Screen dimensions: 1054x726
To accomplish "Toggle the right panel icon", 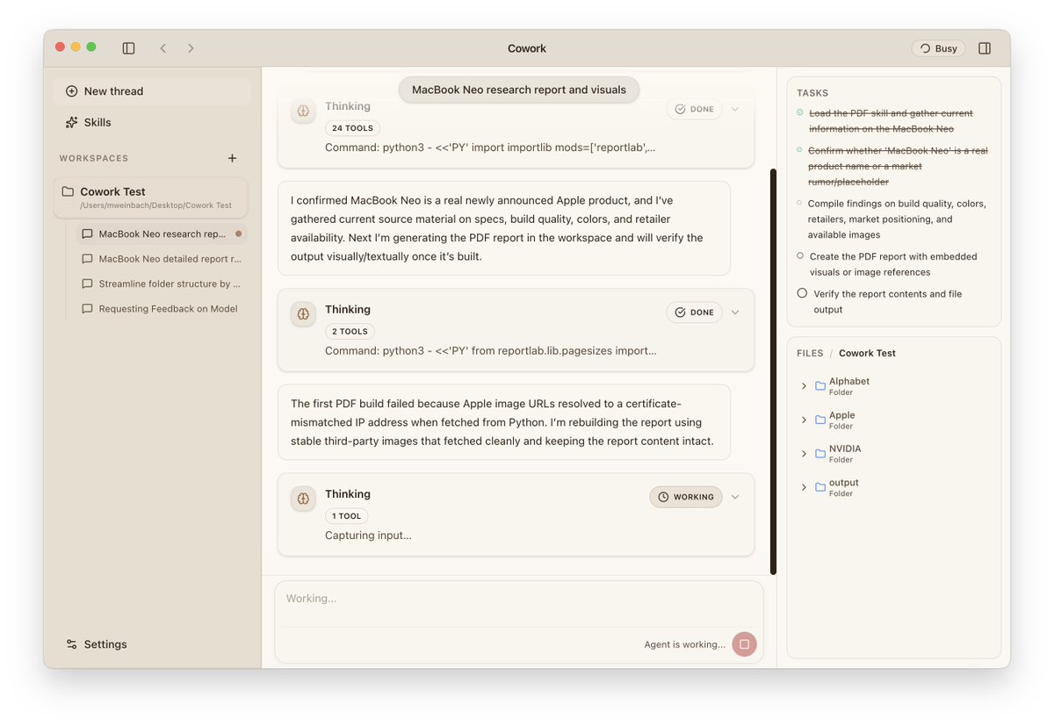I will tap(985, 48).
